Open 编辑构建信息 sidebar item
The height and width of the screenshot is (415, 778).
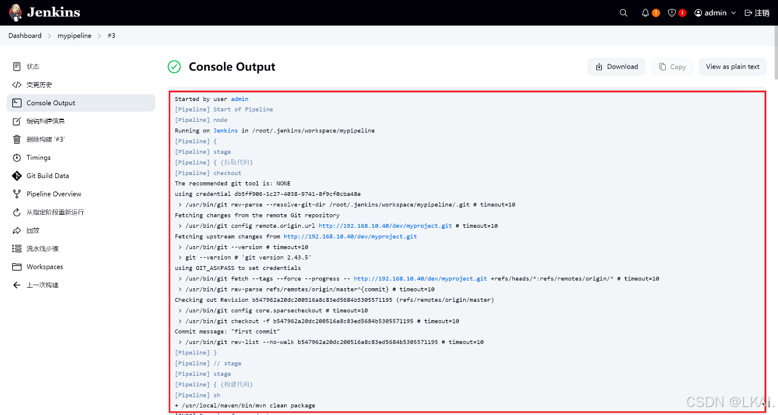[81, 121]
